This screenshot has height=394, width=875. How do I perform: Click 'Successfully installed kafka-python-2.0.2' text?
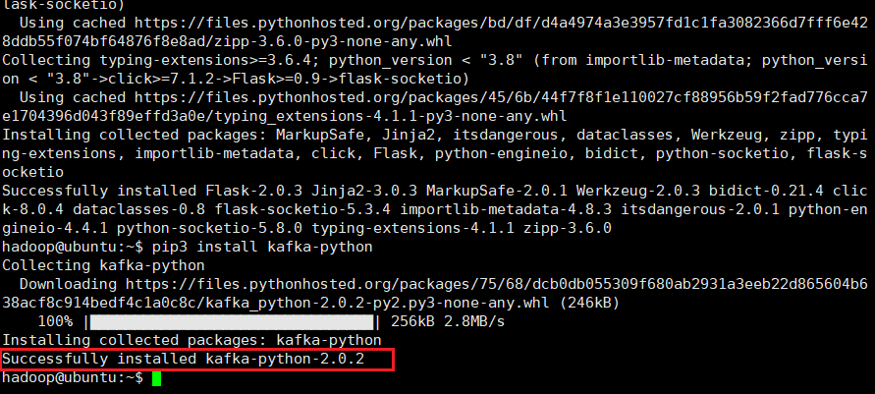tap(183, 359)
